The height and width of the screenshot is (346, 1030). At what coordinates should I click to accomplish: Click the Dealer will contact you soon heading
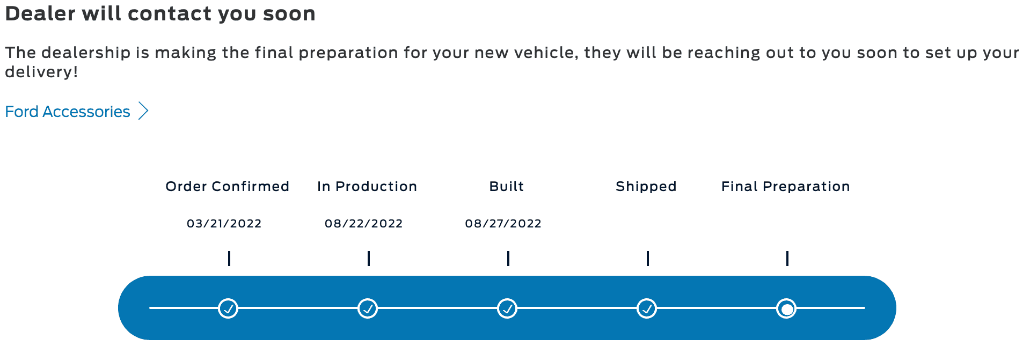[160, 13]
